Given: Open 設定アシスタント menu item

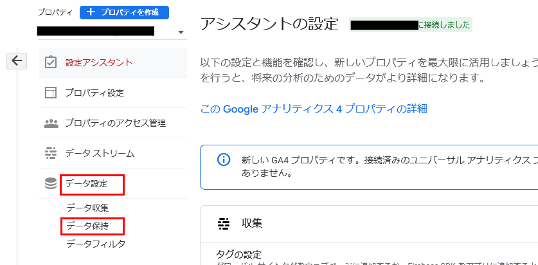Looking at the screenshot, I should (99, 62).
